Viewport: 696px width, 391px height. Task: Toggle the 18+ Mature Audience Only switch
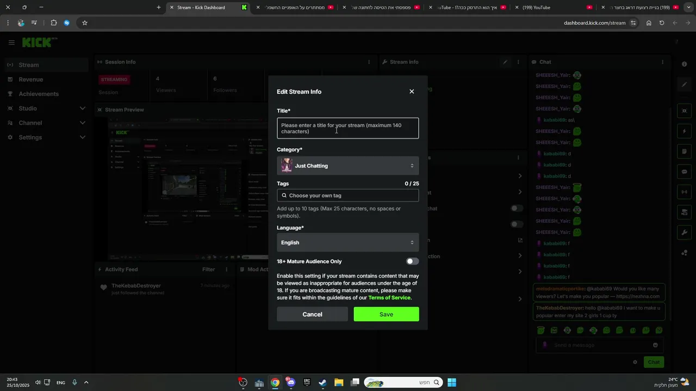point(413,261)
